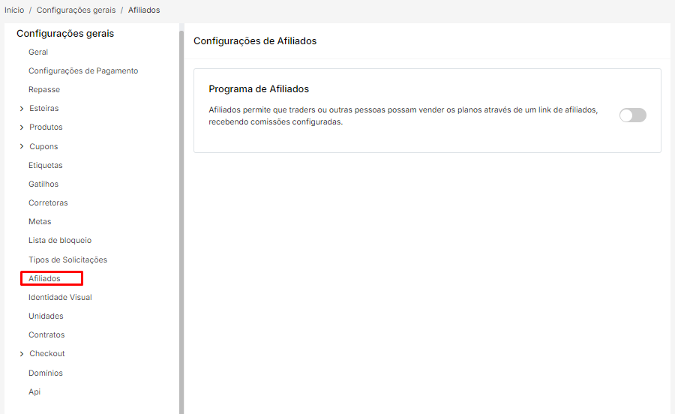
Task: Open the Etiquetas settings
Action: [x=46, y=166]
